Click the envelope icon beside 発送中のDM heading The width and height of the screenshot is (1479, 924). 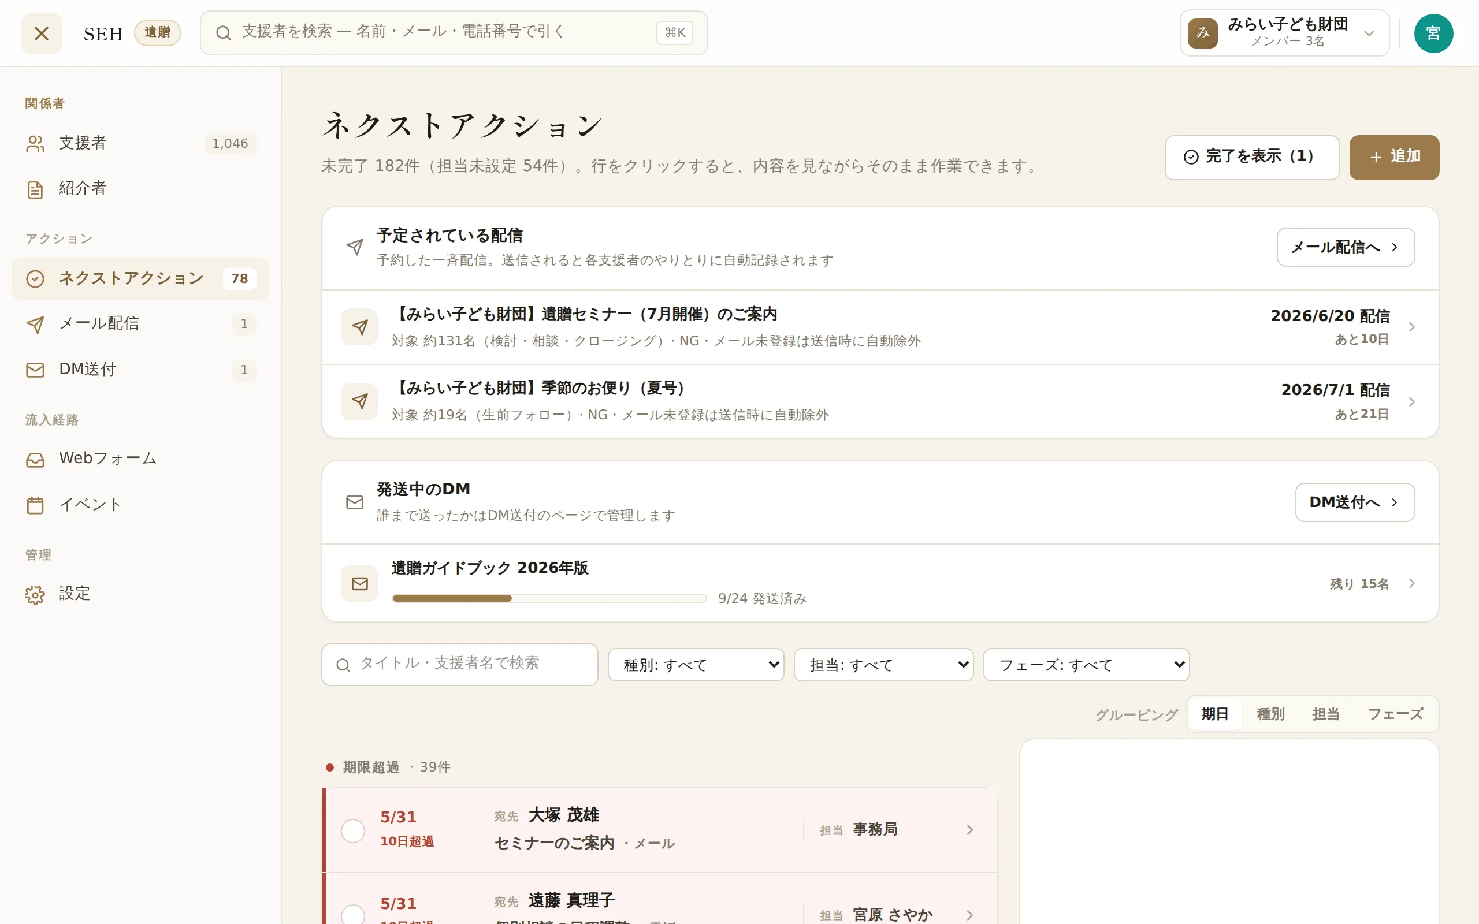pos(355,502)
